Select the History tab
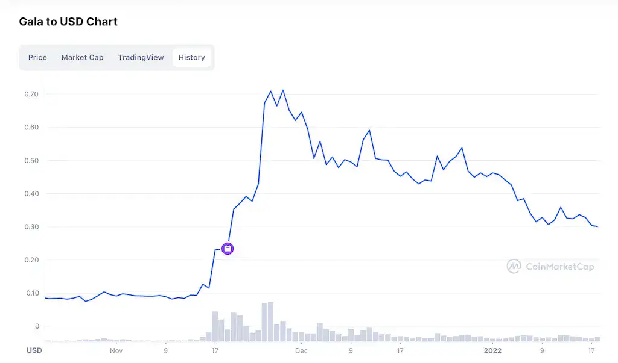This screenshot has width=618, height=363. (191, 57)
